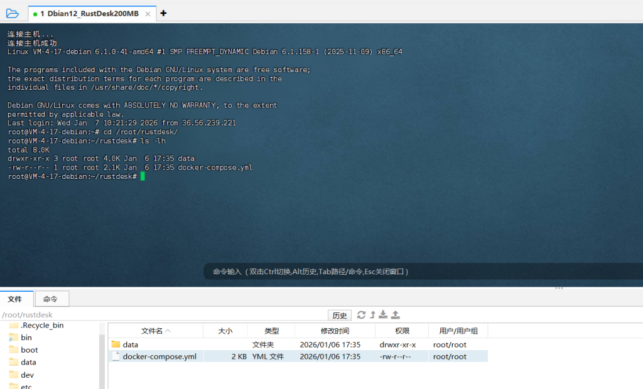The height and width of the screenshot is (389, 643).
Task: Sort files by 大小 column header
Action: coord(225,331)
